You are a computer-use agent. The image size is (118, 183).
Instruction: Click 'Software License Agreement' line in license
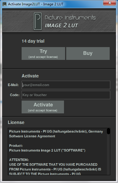tap(32, 136)
